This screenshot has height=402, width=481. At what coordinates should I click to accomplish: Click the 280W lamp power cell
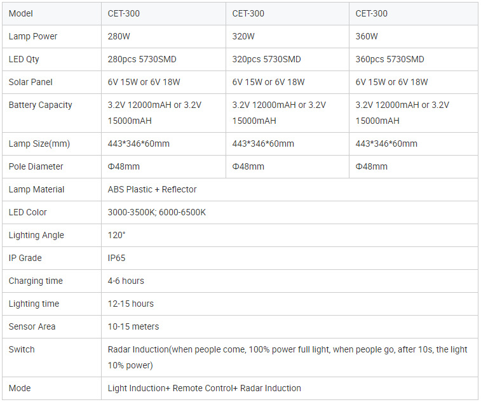click(163, 36)
